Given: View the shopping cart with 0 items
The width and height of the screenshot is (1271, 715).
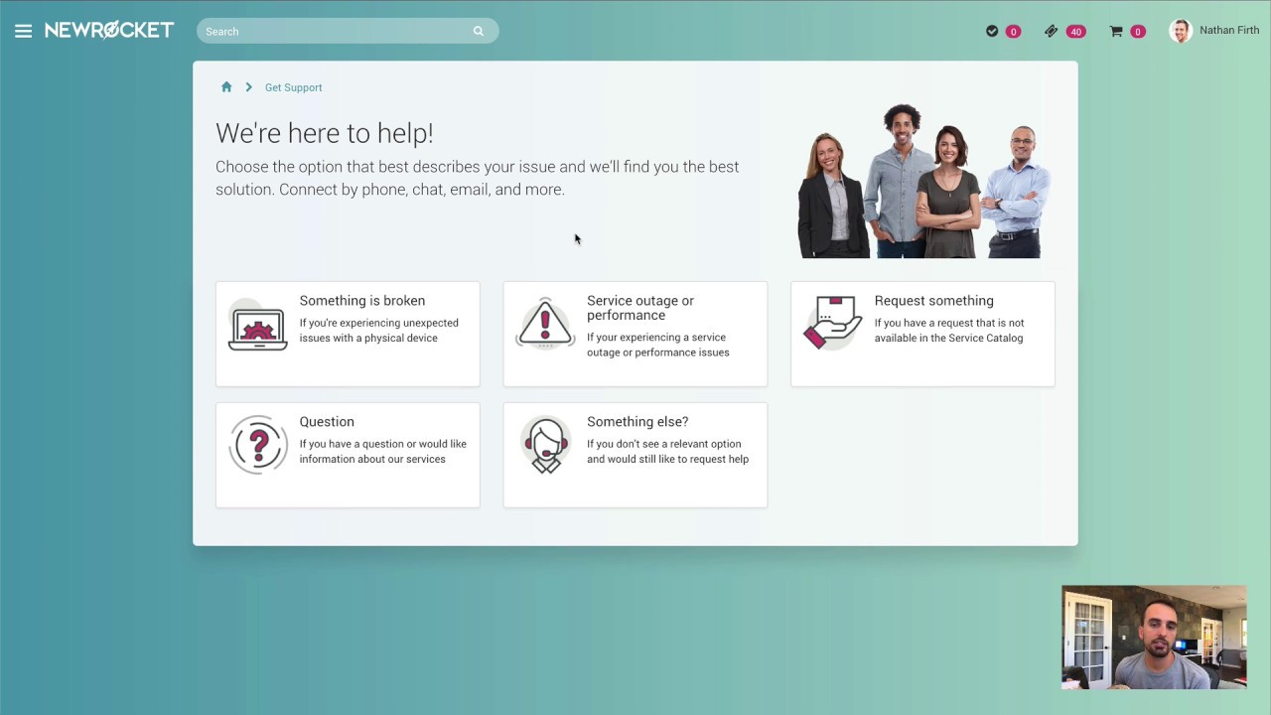Looking at the screenshot, I should click(1116, 31).
